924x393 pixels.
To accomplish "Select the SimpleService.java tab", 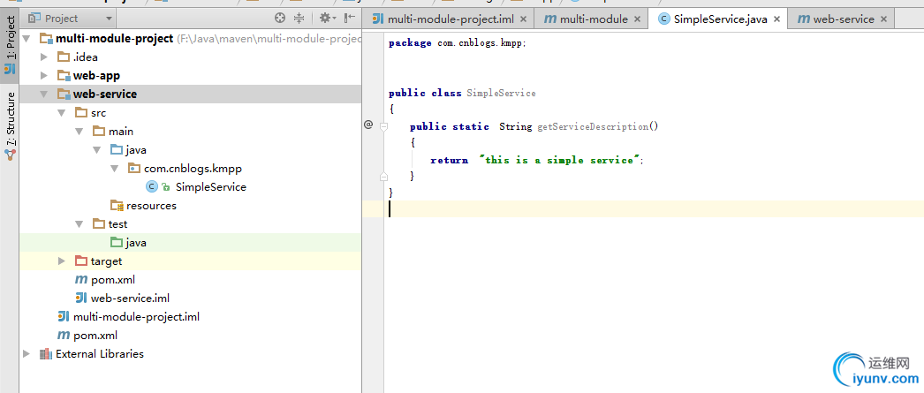I will point(720,19).
